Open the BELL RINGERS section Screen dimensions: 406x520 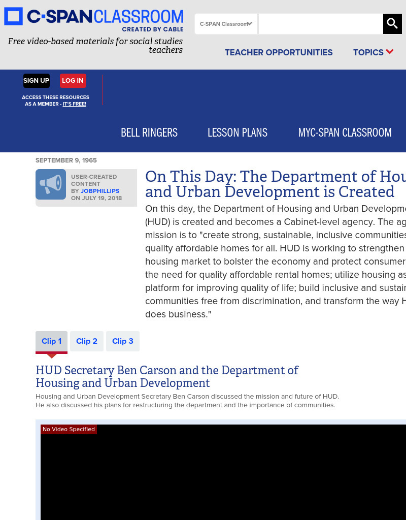pos(149,133)
